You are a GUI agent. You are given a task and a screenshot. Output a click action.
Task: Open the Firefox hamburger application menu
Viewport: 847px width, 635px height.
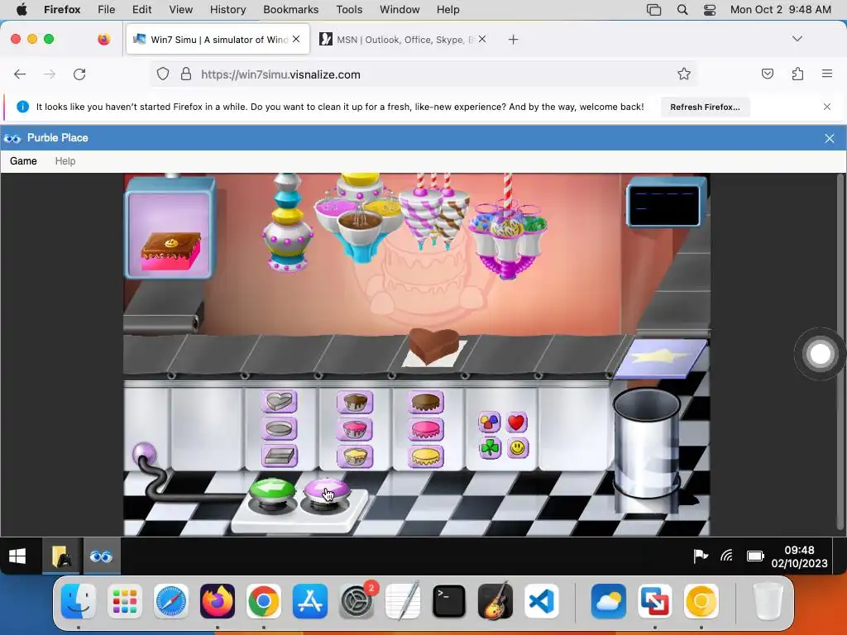pyautogui.click(x=827, y=74)
